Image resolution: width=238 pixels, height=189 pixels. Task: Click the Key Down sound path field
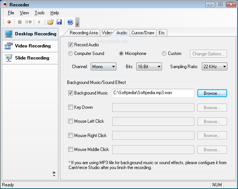pos(153,107)
